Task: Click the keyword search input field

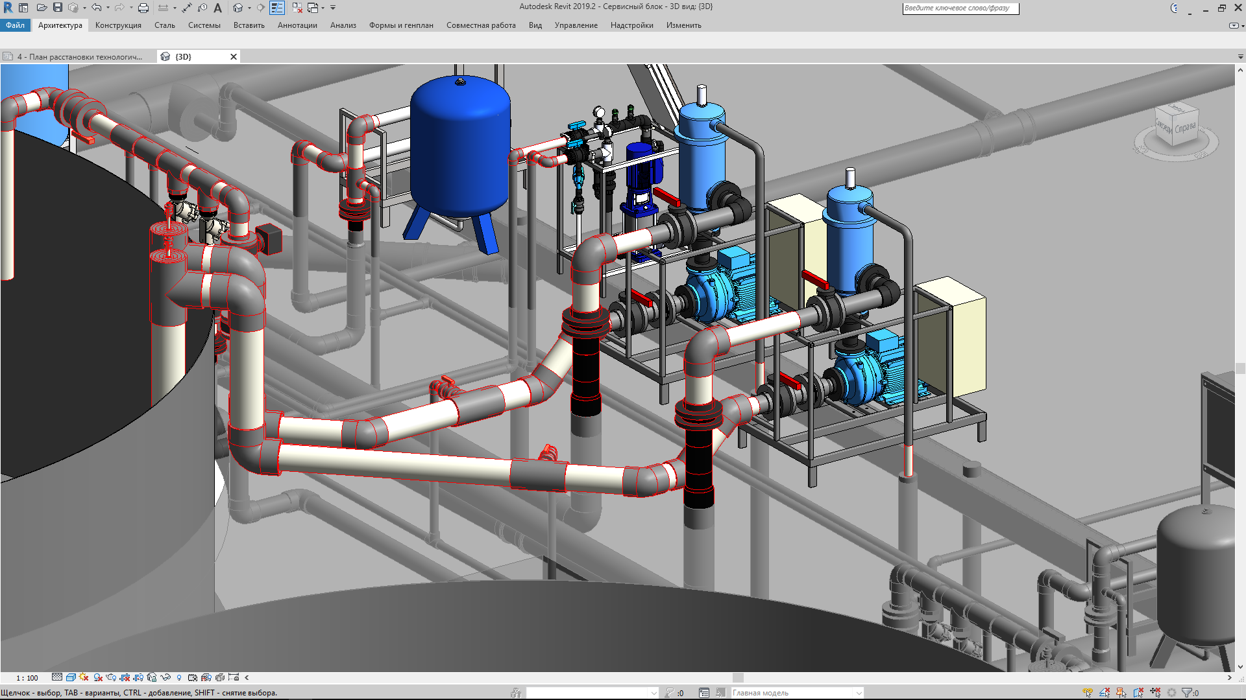Action: tap(960, 8)
